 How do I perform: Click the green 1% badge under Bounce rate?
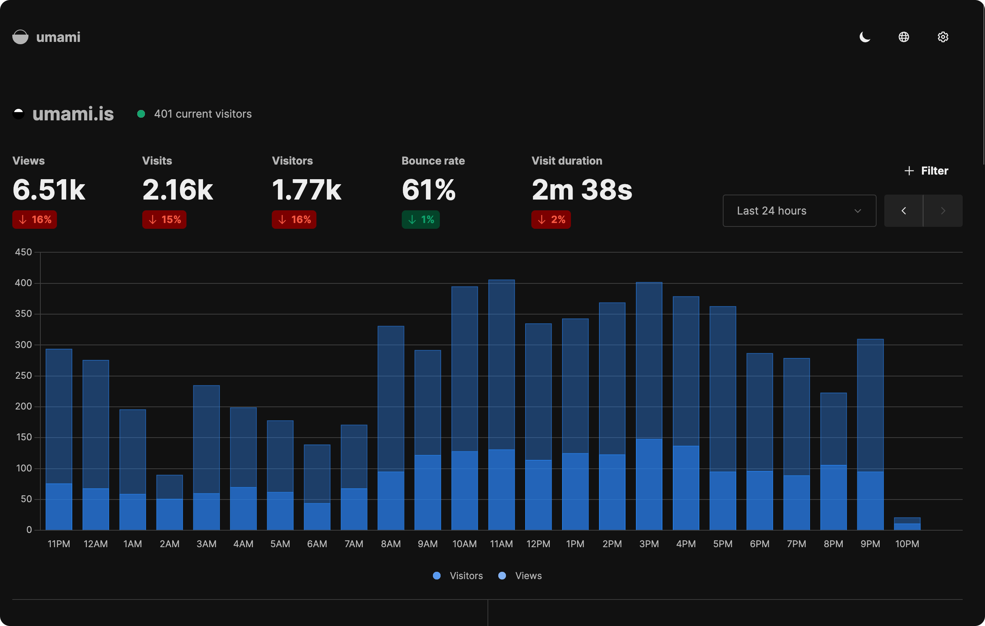pos(421,219)
